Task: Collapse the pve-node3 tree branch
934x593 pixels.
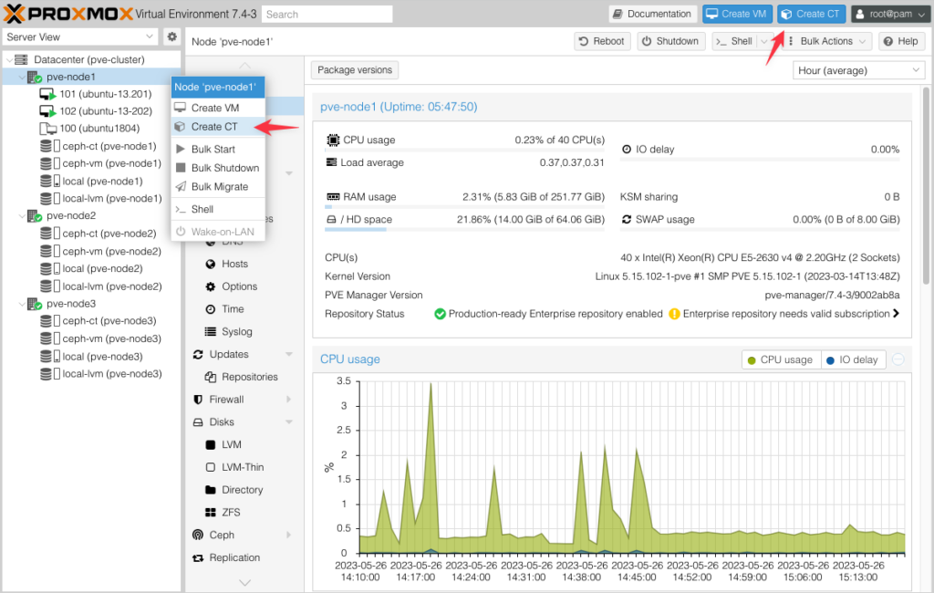Action: click(x=22, y=304)
